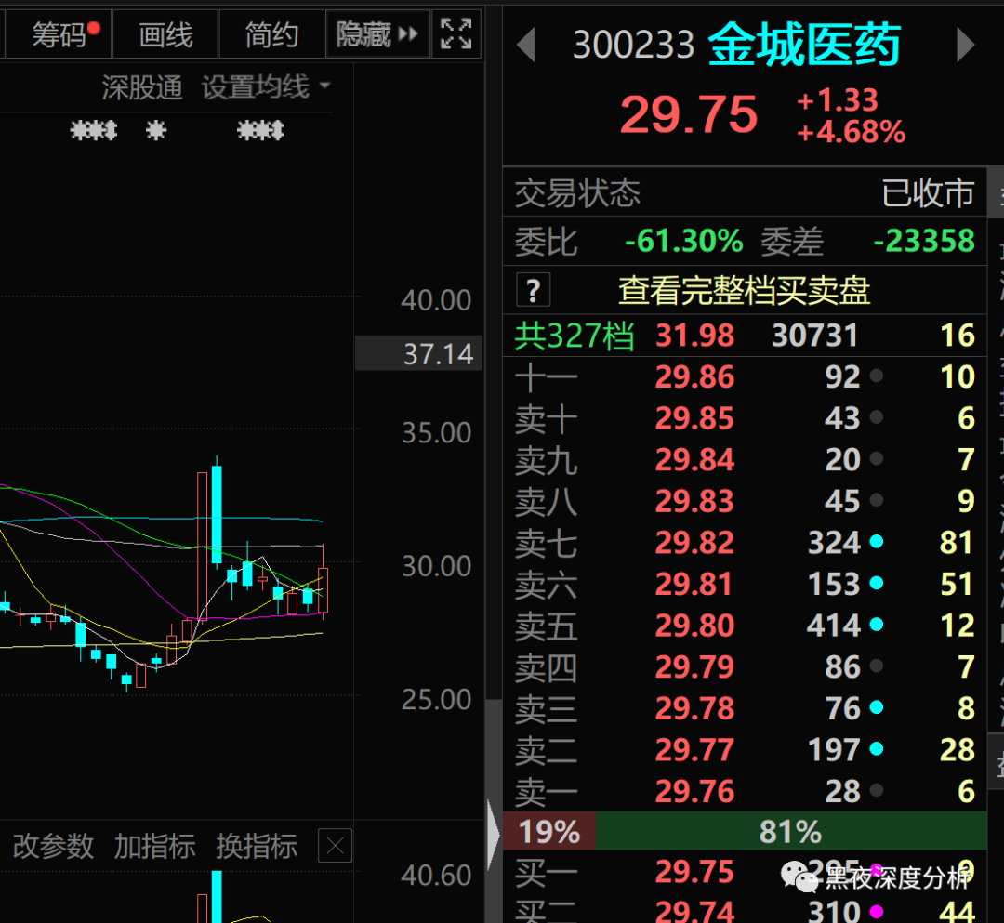Click 查看完整档买卖盘 link
The height and width of the screenshot is (923, 1004).
(x=744, y=291)
